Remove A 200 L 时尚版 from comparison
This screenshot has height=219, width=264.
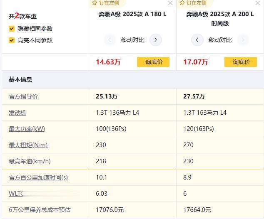[258, 3]
